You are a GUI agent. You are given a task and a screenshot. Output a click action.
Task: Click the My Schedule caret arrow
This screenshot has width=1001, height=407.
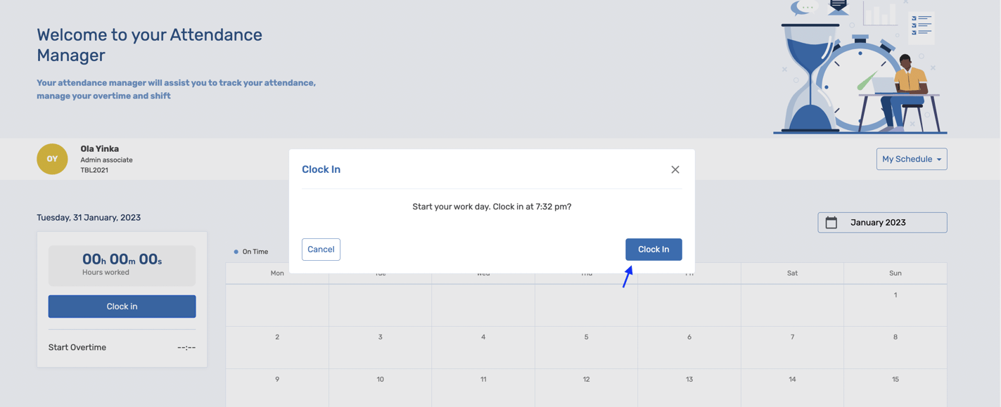click(x=939, y=160)
